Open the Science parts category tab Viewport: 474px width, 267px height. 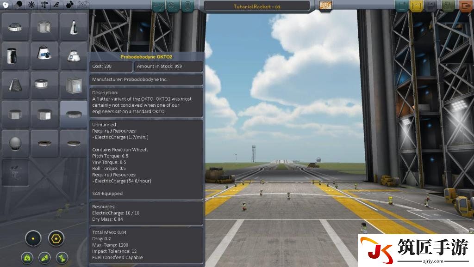click(x=82, y=5)
